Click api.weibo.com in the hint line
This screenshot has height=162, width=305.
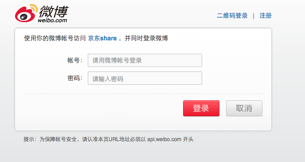164,139
